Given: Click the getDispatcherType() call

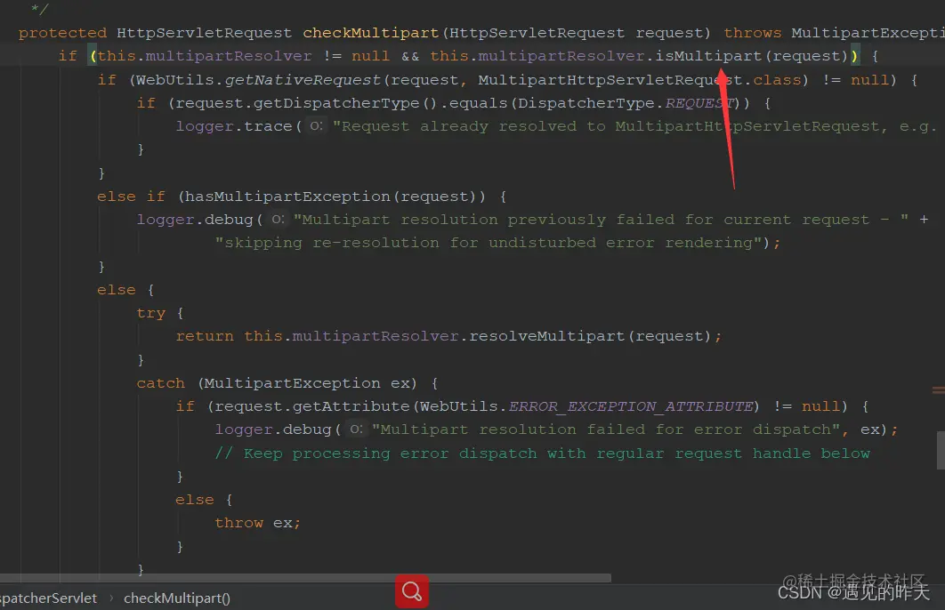Looking at the screenshot, I should (x=344, y=103).
